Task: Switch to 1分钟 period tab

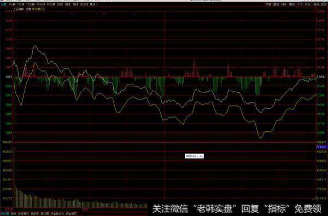Action: (x=12, y=4)
